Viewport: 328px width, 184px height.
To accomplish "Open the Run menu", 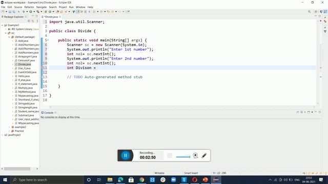I will coord(71,7).
